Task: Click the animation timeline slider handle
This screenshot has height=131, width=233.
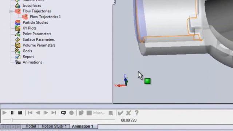Action: pyautogui.click(x=12, y=120)
